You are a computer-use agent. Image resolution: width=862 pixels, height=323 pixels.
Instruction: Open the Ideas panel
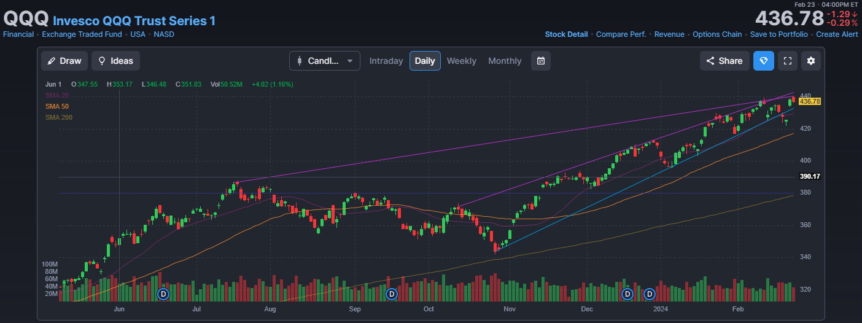tap(115, 61)
